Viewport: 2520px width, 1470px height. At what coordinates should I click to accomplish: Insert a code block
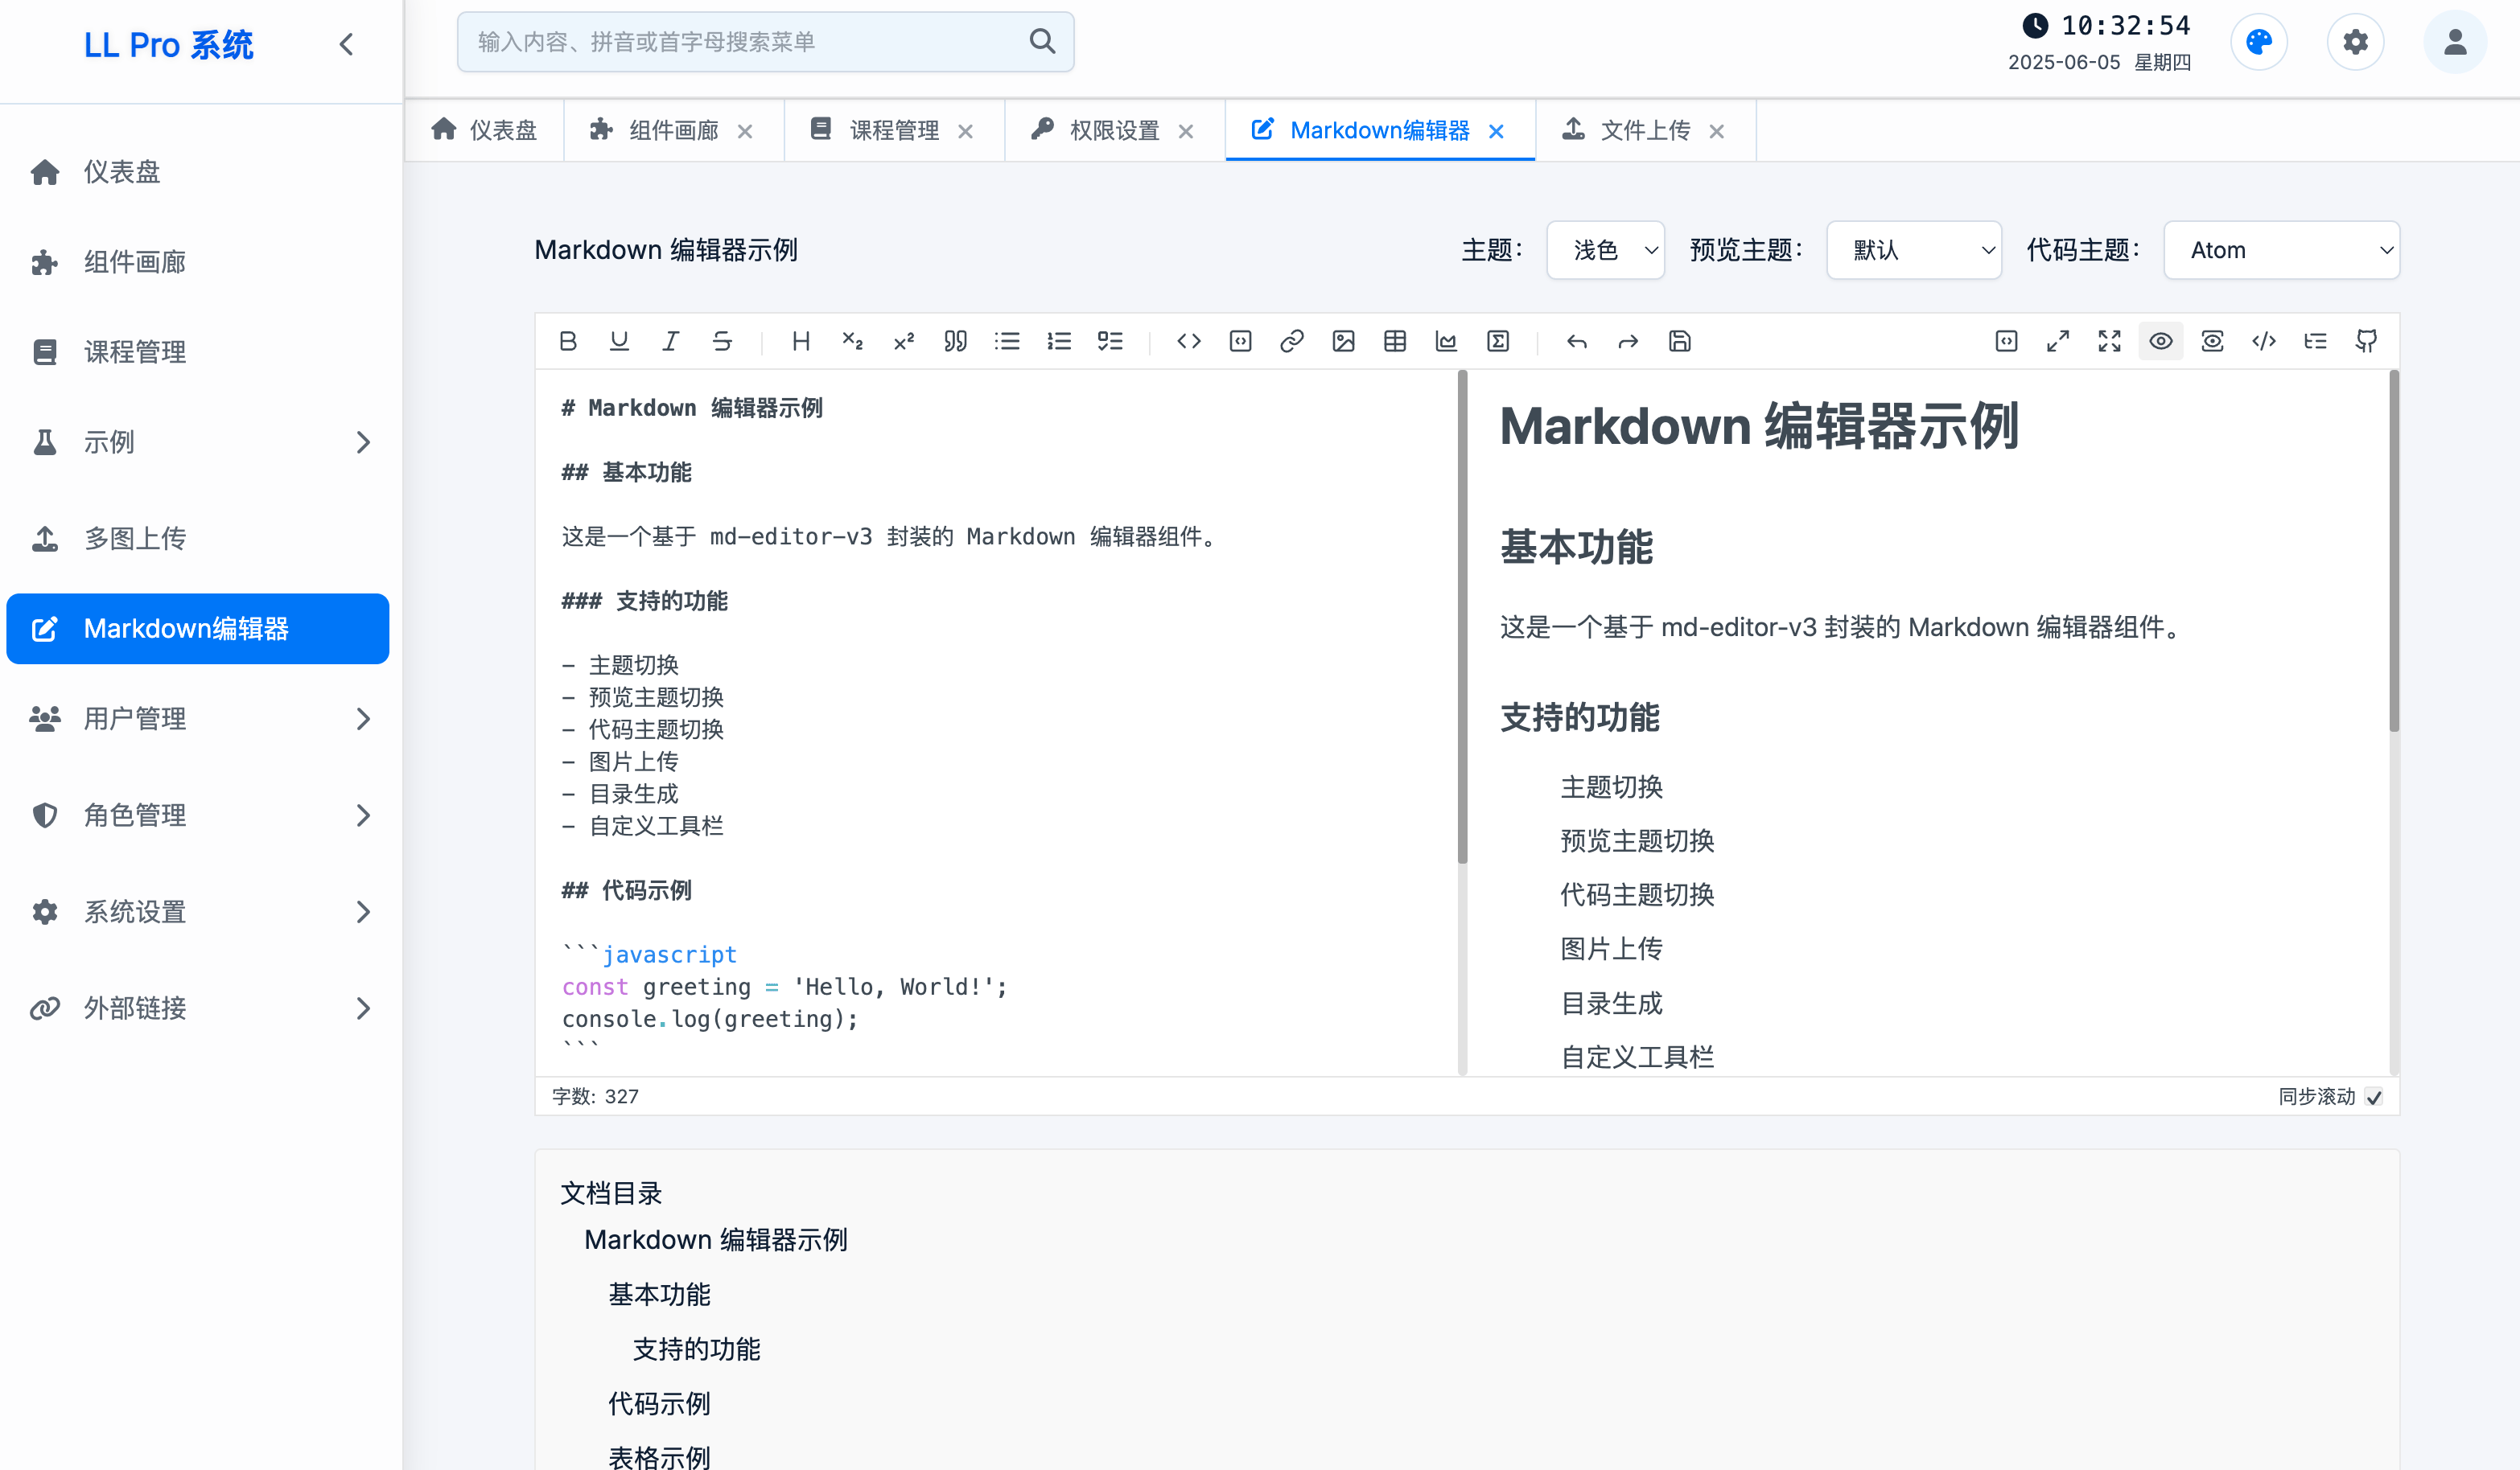[x=1240, y=342]
